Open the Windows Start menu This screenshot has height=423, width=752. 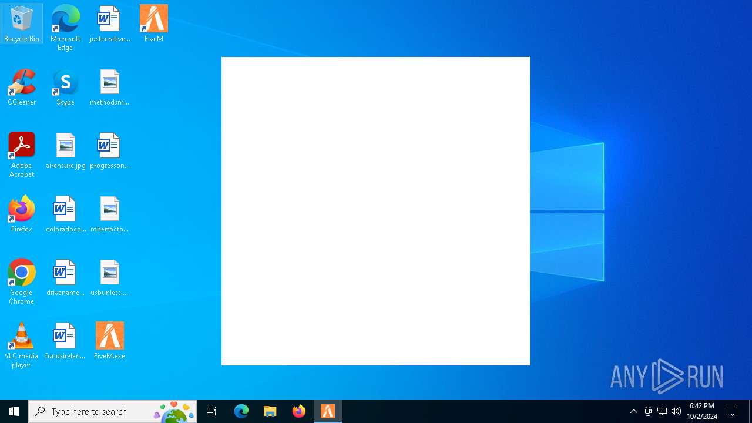point(14,411)
